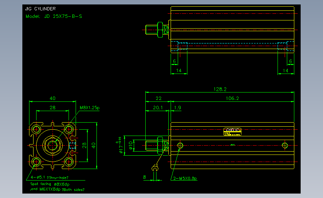Image resolution: width=323 pixels, height=198 pixels.
Task: Click the 128.2 overall length dimension
Action: pyautogui.click(x=220, y=89)
